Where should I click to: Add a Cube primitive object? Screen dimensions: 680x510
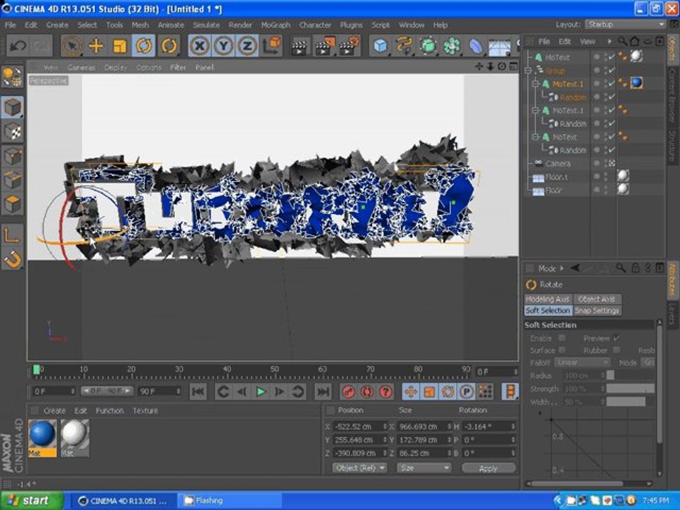pos(380,45)
